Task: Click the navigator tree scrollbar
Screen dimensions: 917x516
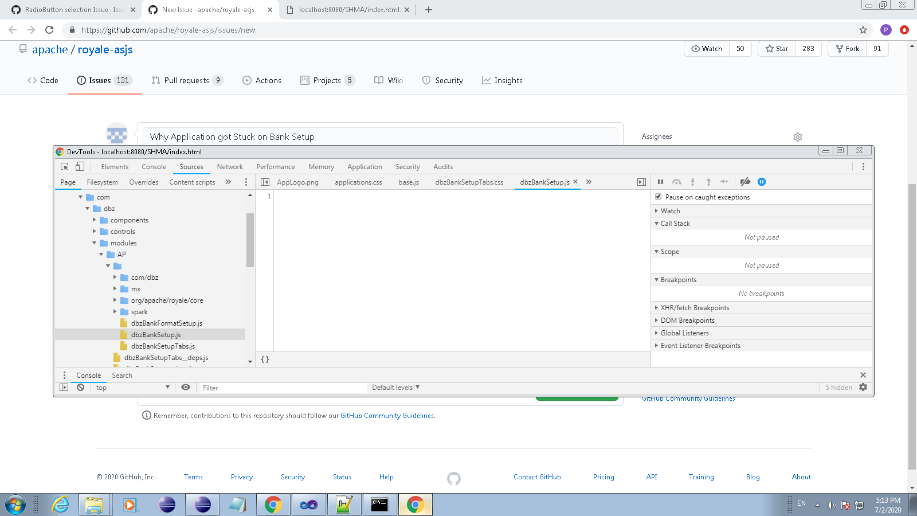Action: click(250, 240)
